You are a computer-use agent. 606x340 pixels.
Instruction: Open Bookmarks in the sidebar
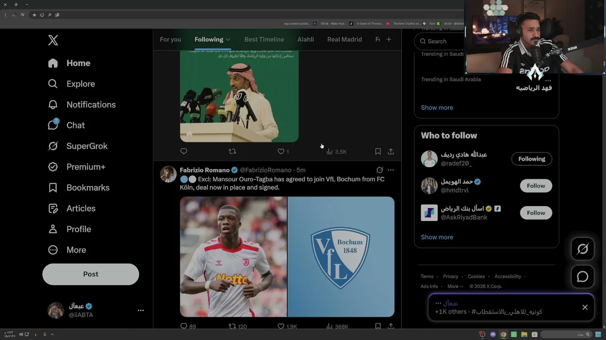click(x=79, y=187)
